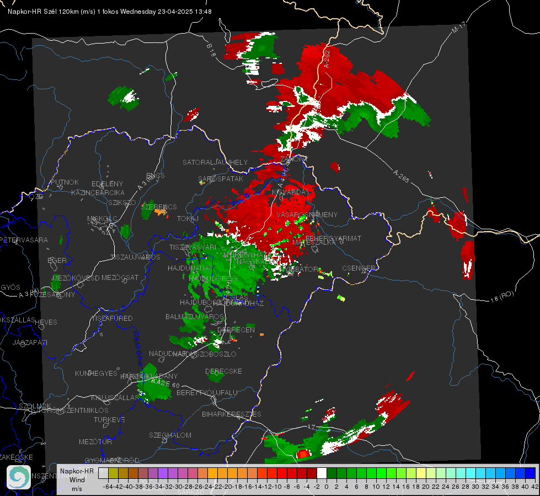Click the KISVÁRDA city label
Image resolution: width=540 pixels, height=496 pixels.
coord(289,192)
